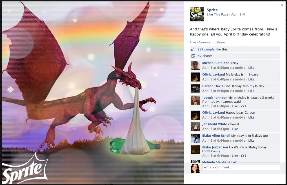Click the audience privacy icon beside April 3
287x185 pixels.
(x=243, y=14)
